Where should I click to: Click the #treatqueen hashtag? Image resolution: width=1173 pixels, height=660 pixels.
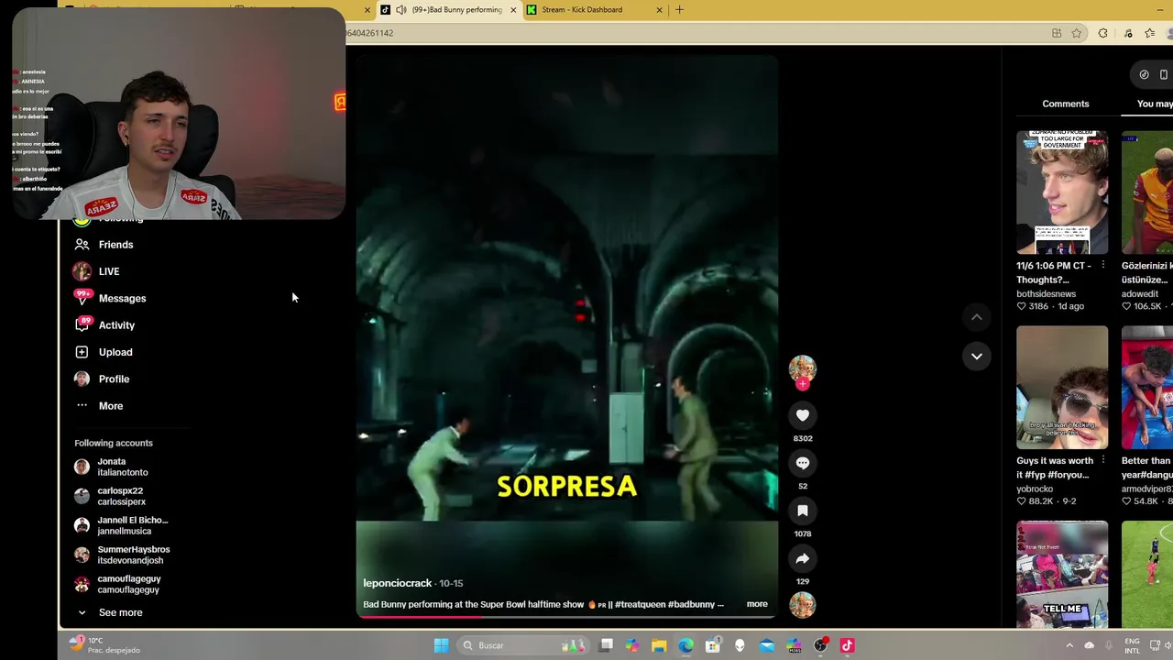point(640,604)
